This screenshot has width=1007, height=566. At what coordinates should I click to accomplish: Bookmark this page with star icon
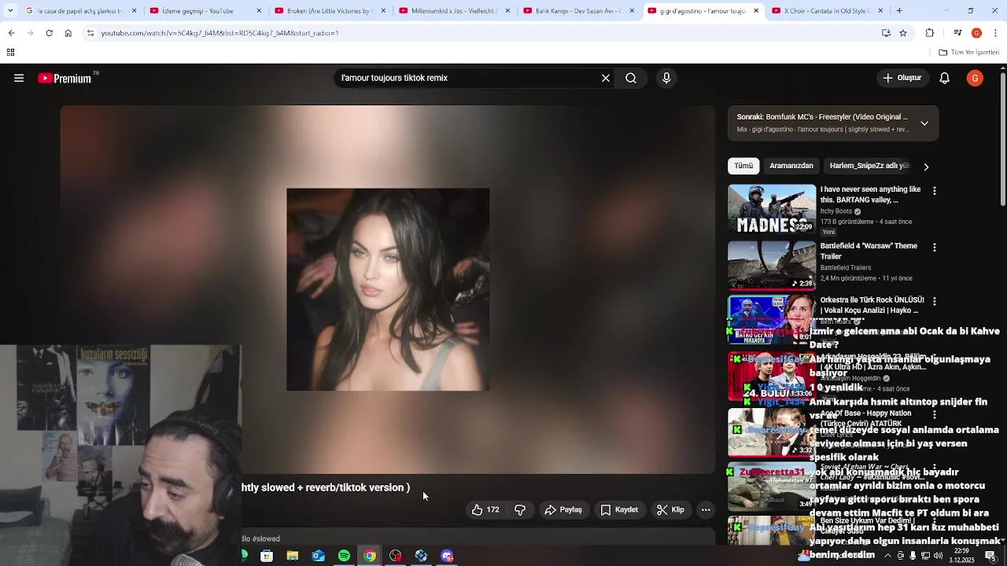click(x=903, y=33)
